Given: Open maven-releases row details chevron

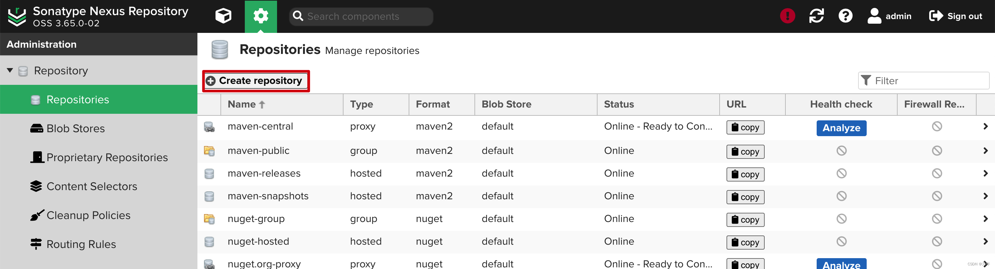Looking at the screenshot, I should pos(985,173).
